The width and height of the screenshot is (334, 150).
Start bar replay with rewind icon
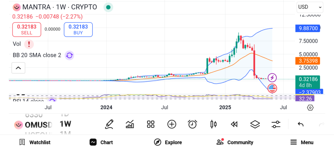point(234,124)
